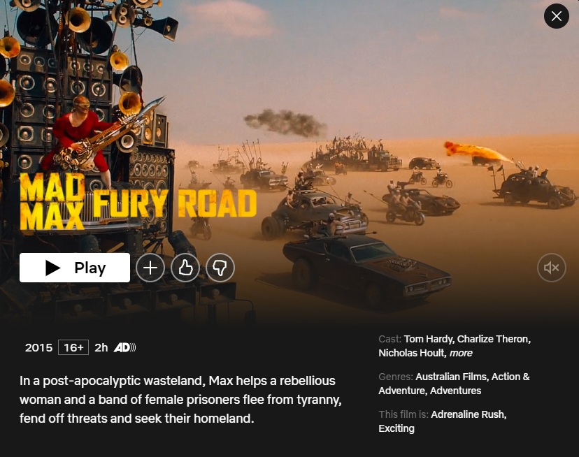
Task: Play Mad Max Fury Road
Action: click(75, 268)
